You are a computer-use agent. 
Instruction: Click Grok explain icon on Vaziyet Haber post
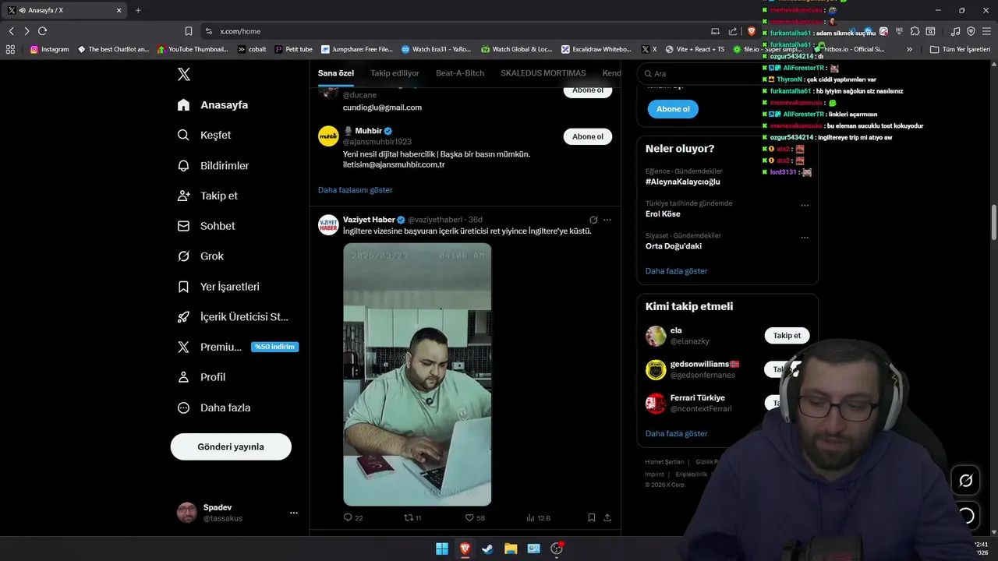(593, 220)
